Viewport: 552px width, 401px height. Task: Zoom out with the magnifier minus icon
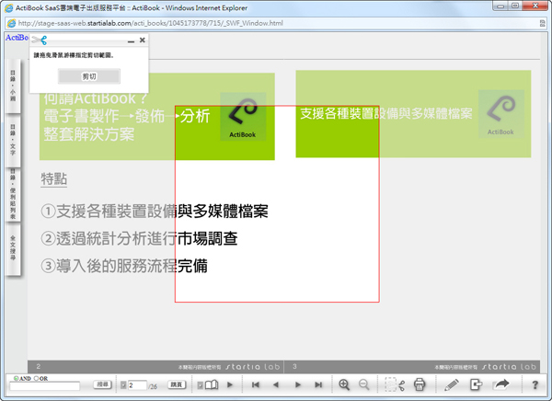[363, 384]
